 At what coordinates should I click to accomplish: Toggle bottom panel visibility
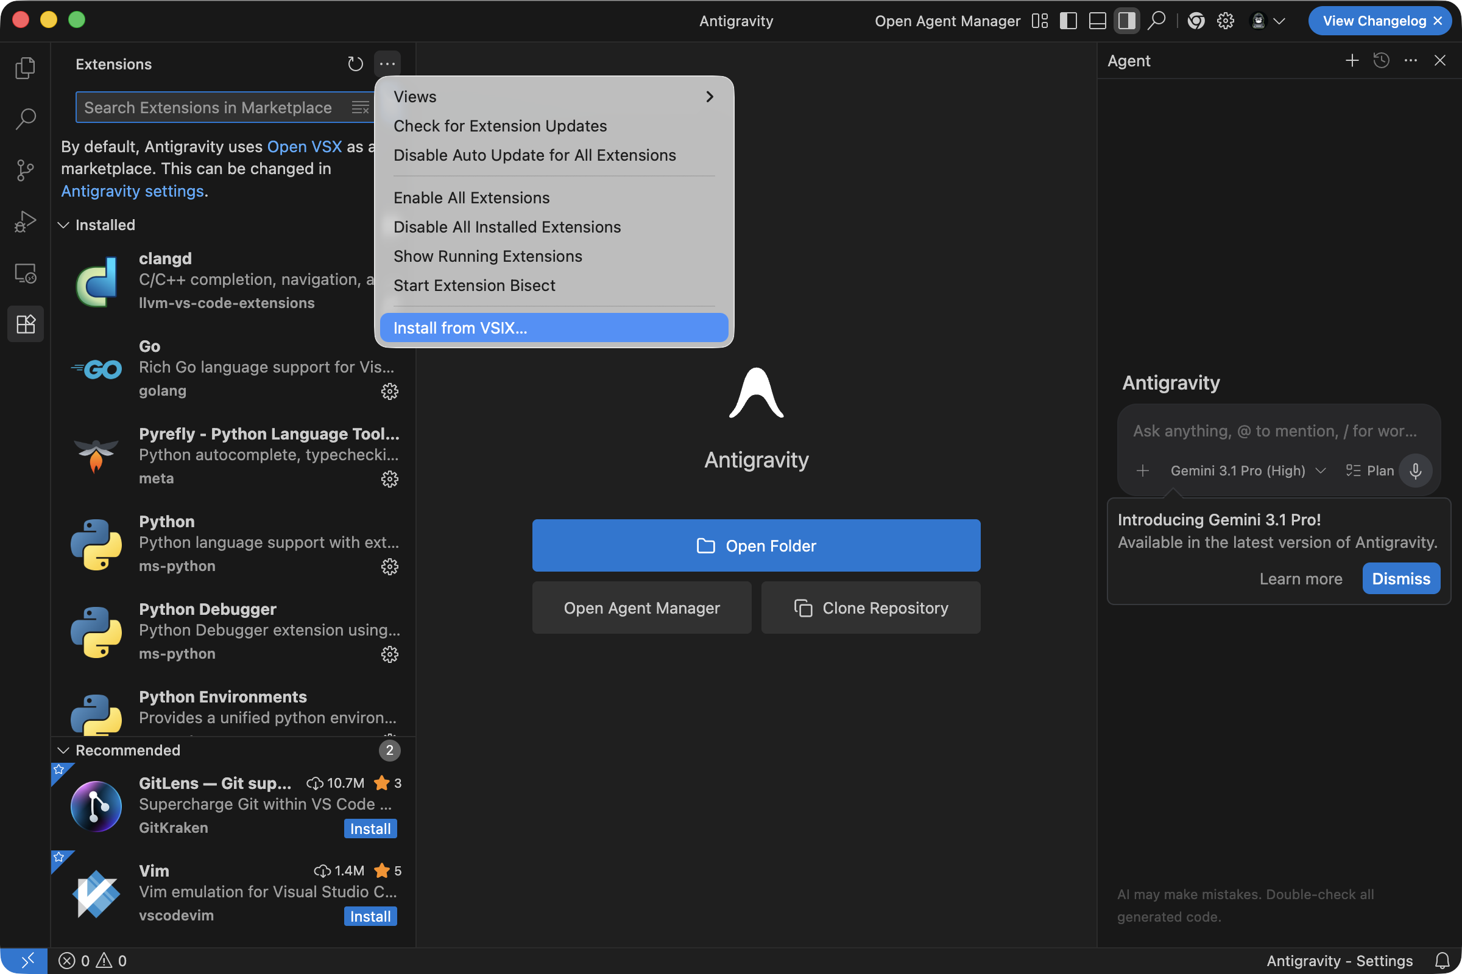point(1097,21)
